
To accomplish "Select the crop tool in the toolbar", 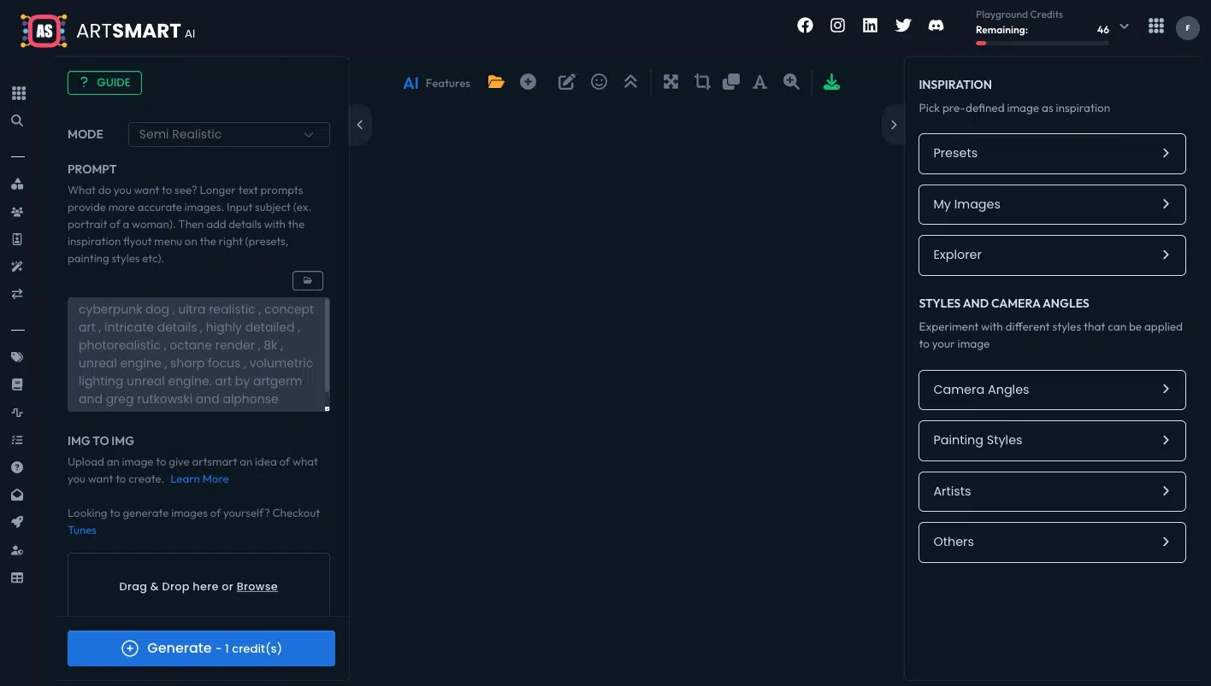I will [701, 81].
